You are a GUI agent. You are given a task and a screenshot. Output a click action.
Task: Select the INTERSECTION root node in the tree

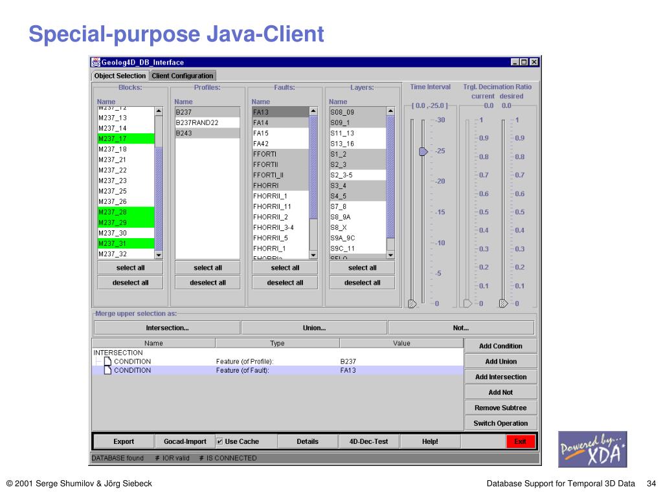(118, 353)
